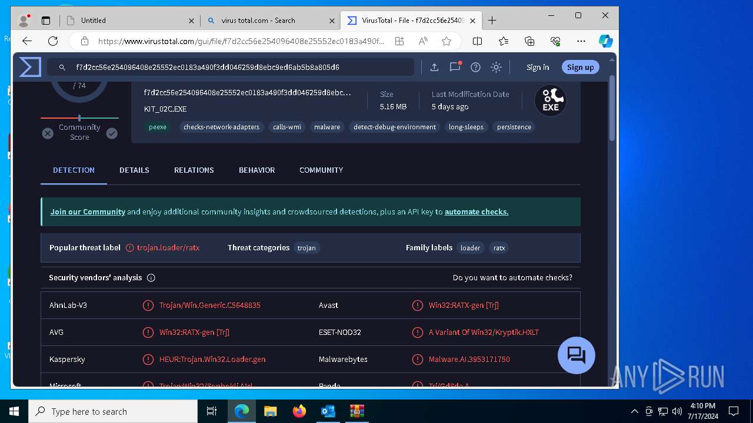The height and width of the screenshot is (423, 753).
Task: Switch to virus total.com Search tab
Action: (271, 21)
